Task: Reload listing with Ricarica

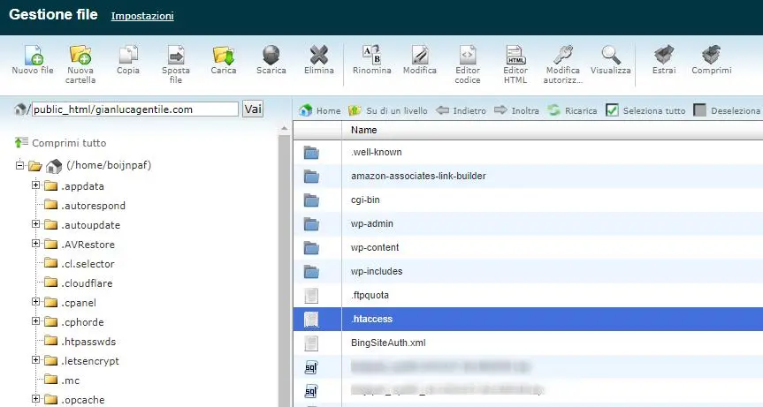Action: 572,110
